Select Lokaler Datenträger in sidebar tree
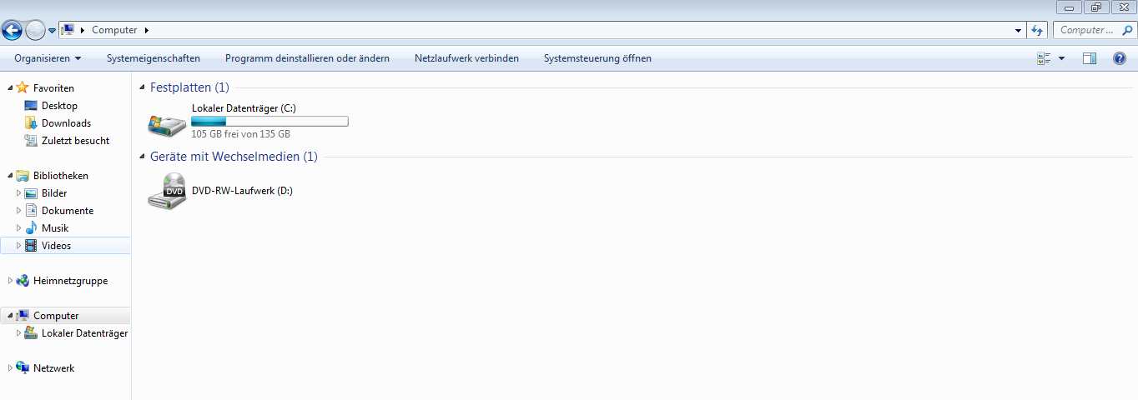The height and width of the screenshot is (400, 1138). [84, 333]
